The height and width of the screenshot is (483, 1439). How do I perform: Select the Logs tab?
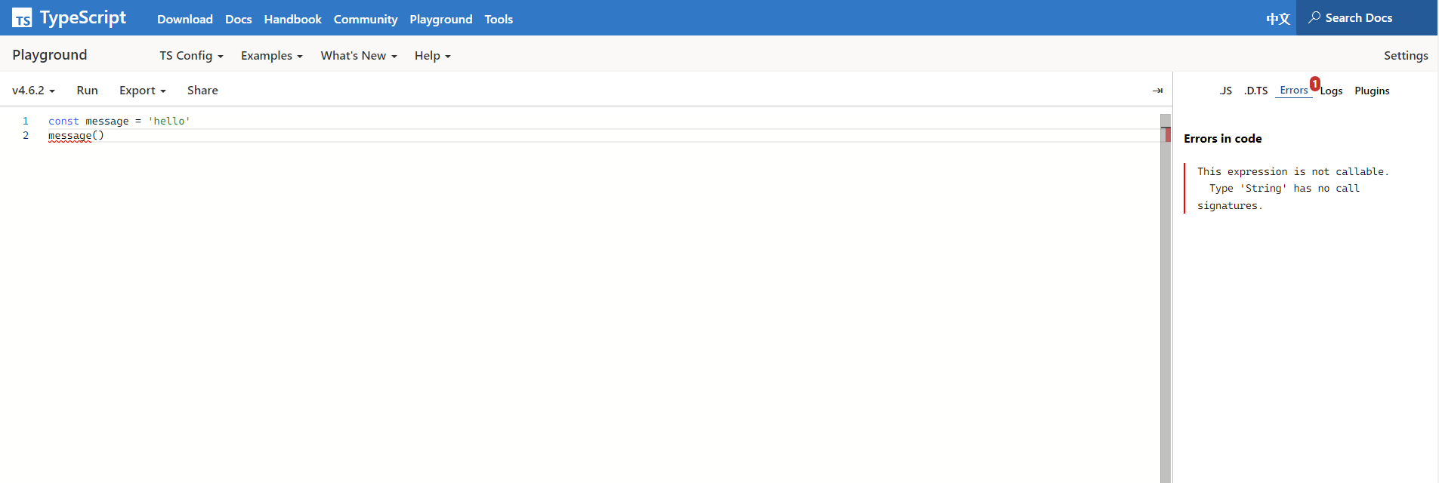[1332, 91]
